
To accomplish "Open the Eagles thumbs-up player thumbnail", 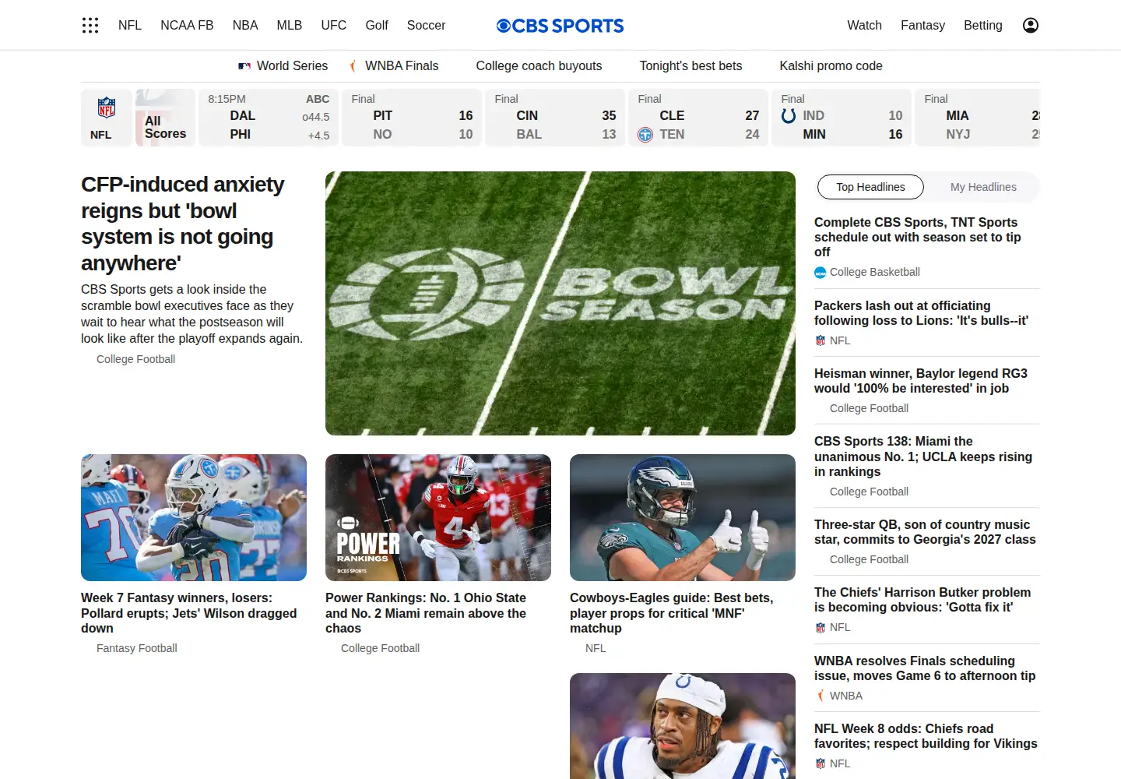I will (683, 517).
